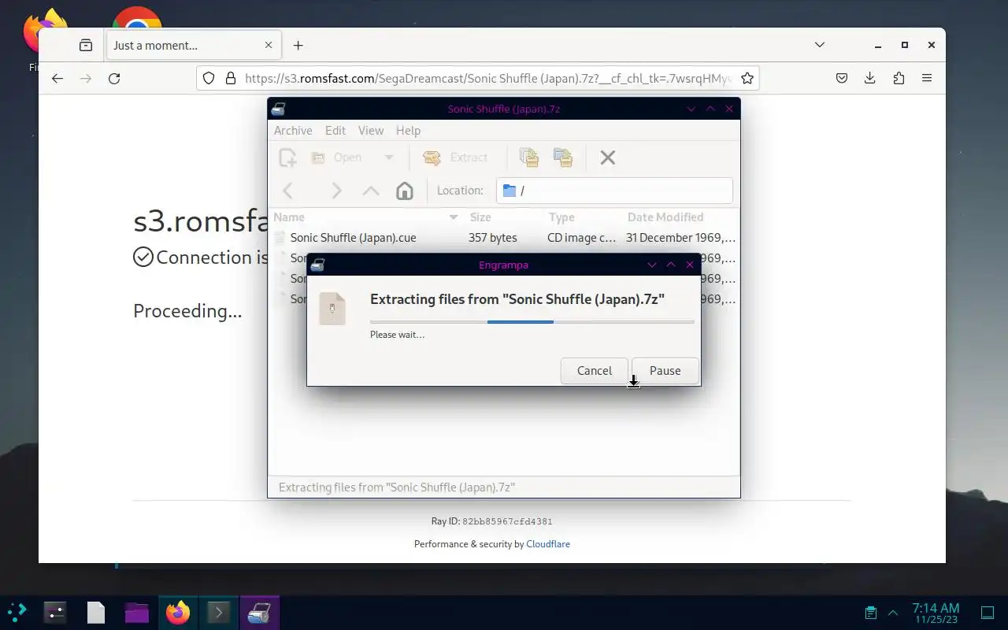The height and width of the screenshot is (630, 1008).
Task: Click the stop operation X icon
Action: point(607,157)
